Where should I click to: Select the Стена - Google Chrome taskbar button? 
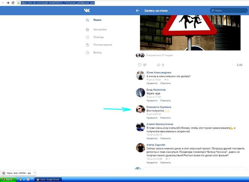click(x=48, y=180)
